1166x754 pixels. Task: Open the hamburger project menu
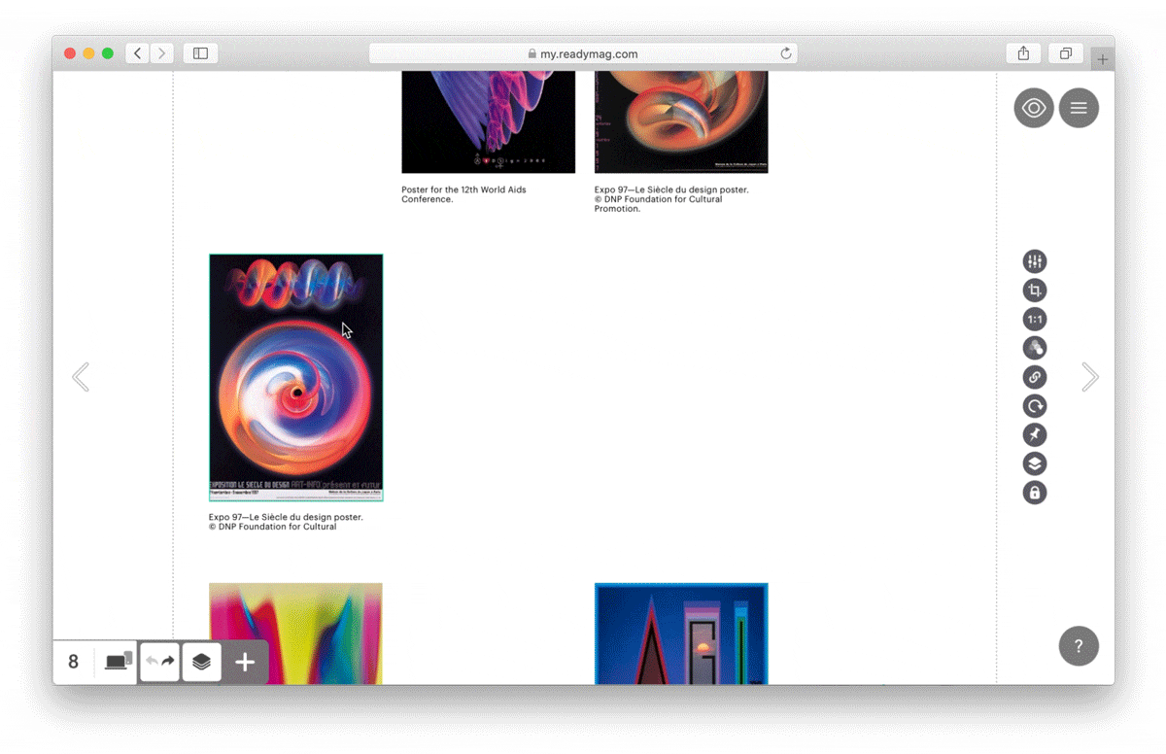1079,108
